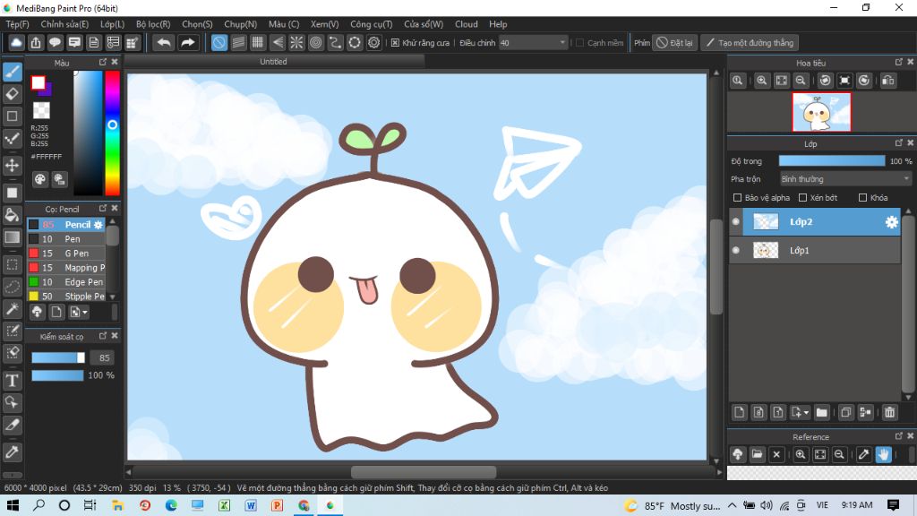This screenshot has height=516, width=917.
Task: Pick a hue on the rainbow bar
Action: click(112, 133)
